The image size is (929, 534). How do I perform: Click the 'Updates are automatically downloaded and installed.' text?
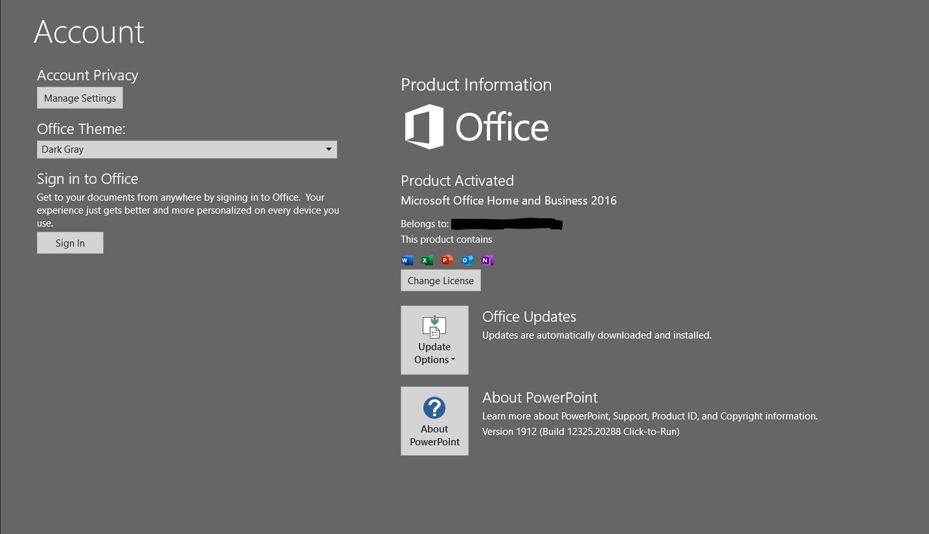click(x=597, y=335)
